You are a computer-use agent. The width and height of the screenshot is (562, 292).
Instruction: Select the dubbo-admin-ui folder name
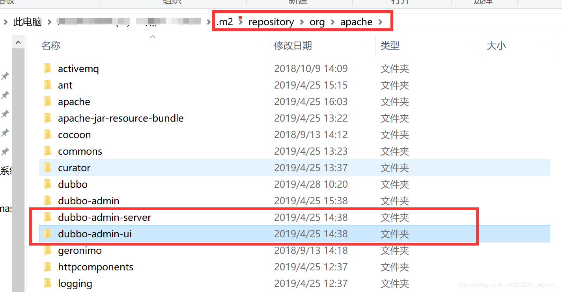pos(95,234)
